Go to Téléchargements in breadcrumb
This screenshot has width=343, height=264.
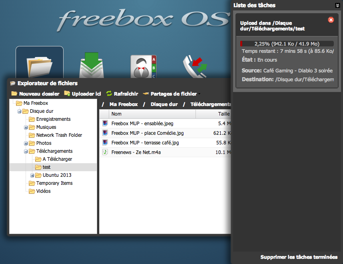[x=211, y=104]
